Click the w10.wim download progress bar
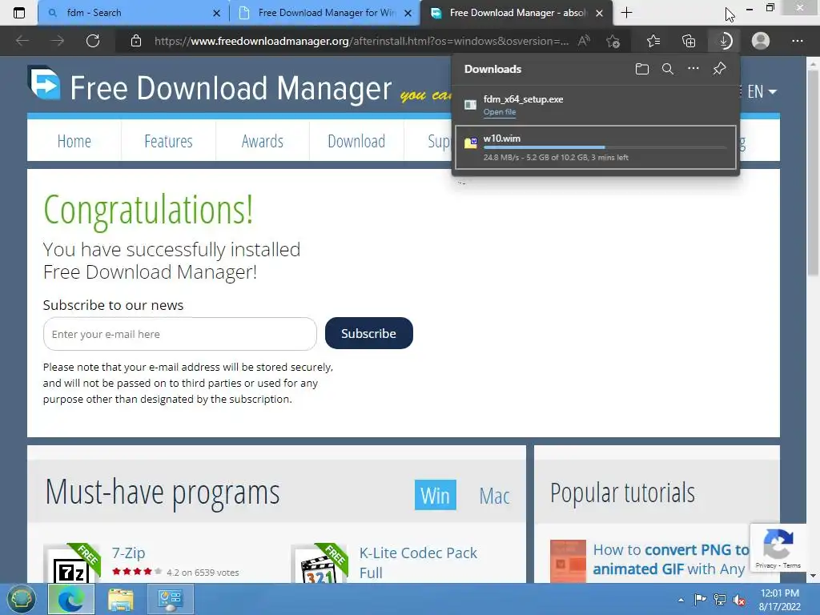Viewport: 820px width, 615px height. [605, 147]
